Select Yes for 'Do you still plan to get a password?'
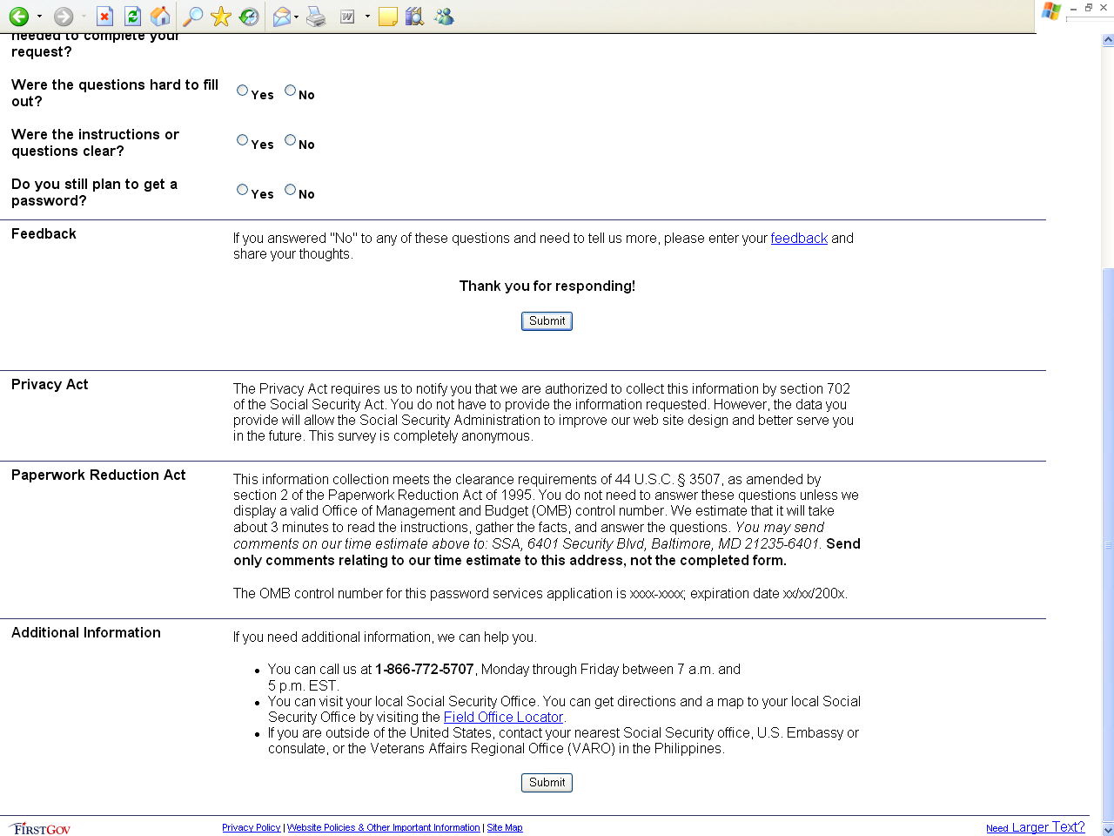Viewport: 1114px width, 836px height. tap(243, 190)
